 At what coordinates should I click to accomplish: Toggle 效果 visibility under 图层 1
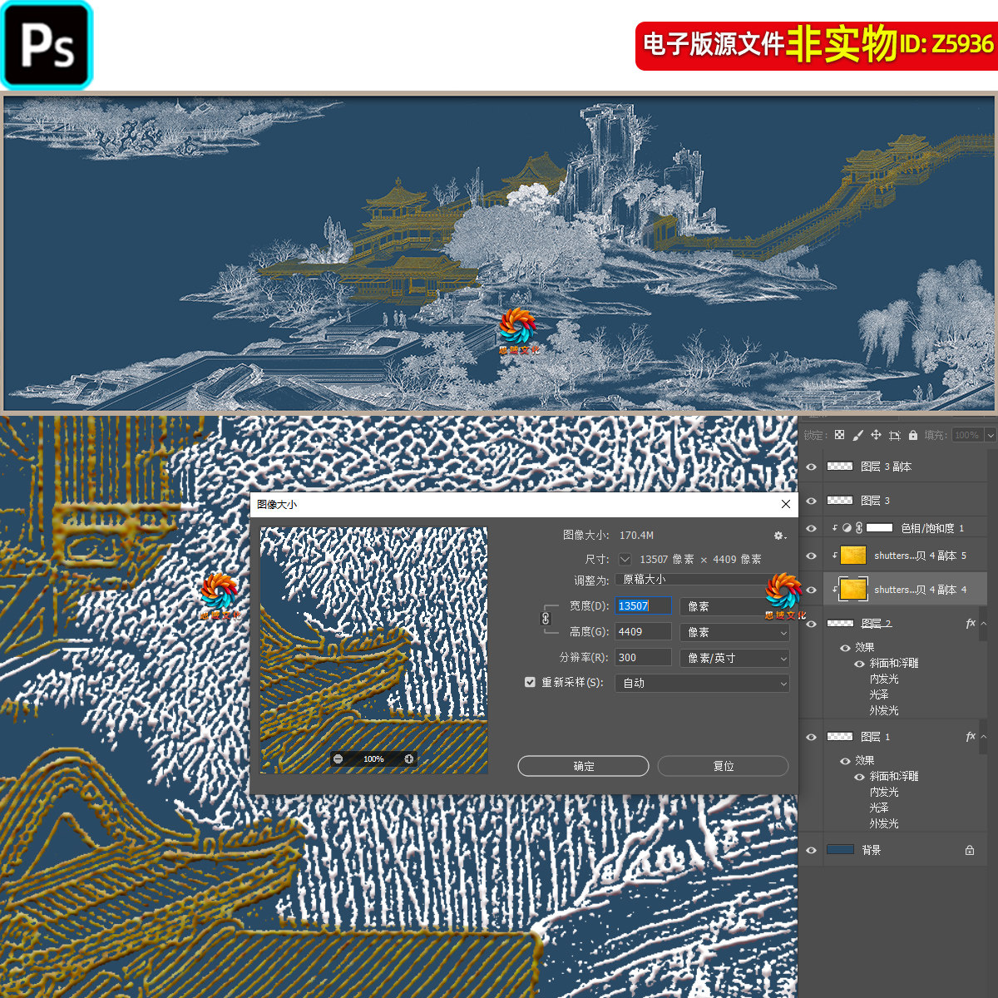845,761
